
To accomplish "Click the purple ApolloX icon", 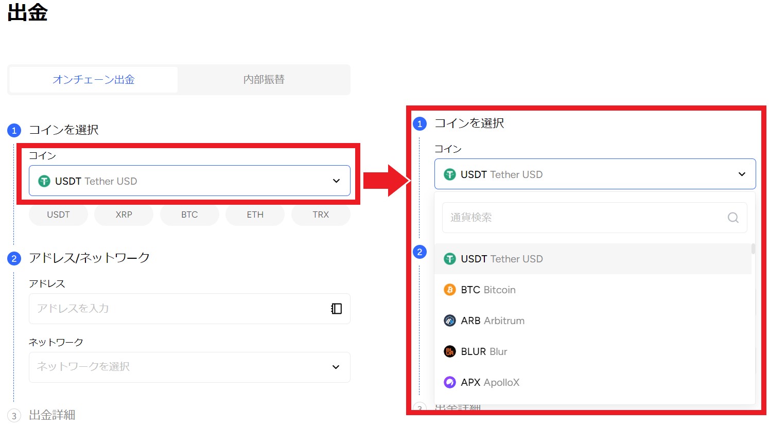I will pos(450,382).
